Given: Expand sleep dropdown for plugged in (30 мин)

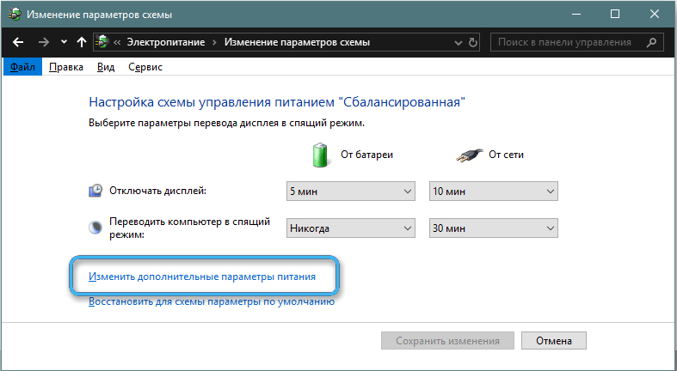Looking at the screenshot, I should click(493, 228).
